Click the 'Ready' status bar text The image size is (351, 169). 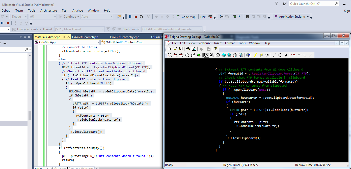(x=169, y=165)
